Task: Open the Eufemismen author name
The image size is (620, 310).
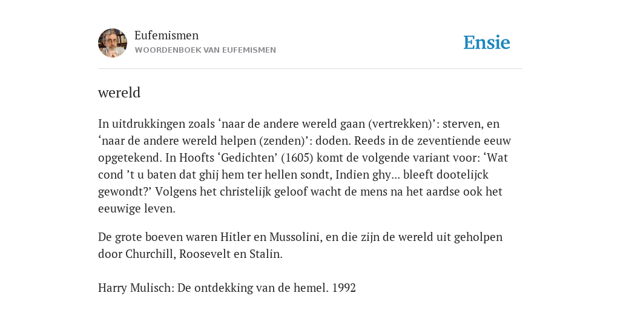Action: tap(167, 35)
